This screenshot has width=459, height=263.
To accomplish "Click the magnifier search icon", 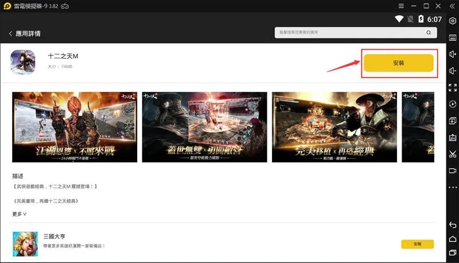I will coord(428,33).
